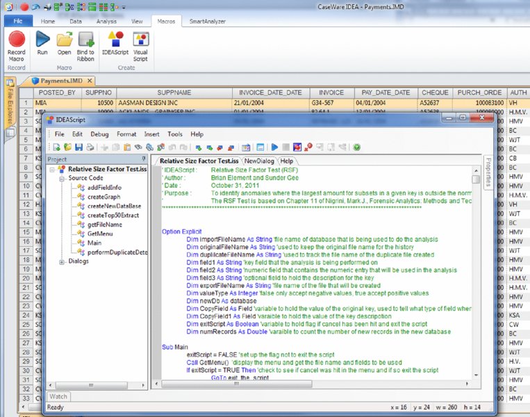Select createTop50Extract in Project tree
The width and height of the screenshot is (530, 417).
tap(113, 215)
